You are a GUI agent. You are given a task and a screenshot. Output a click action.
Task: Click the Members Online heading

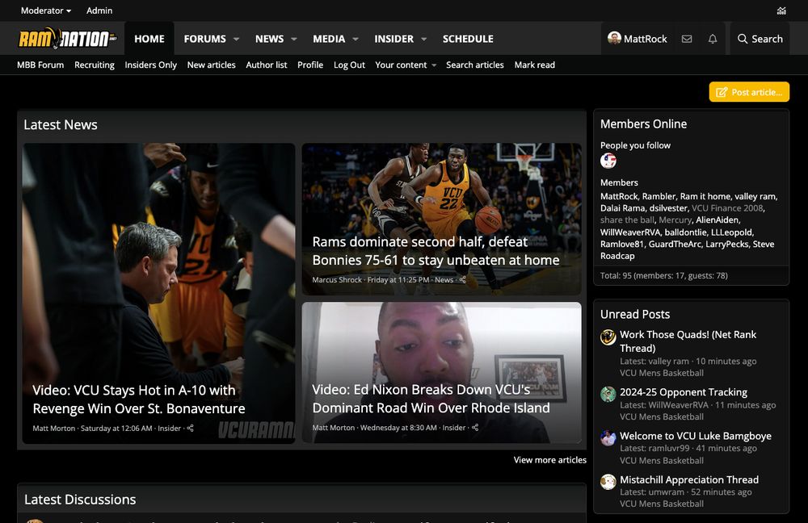pyautogui.click(x=643, y=124)
